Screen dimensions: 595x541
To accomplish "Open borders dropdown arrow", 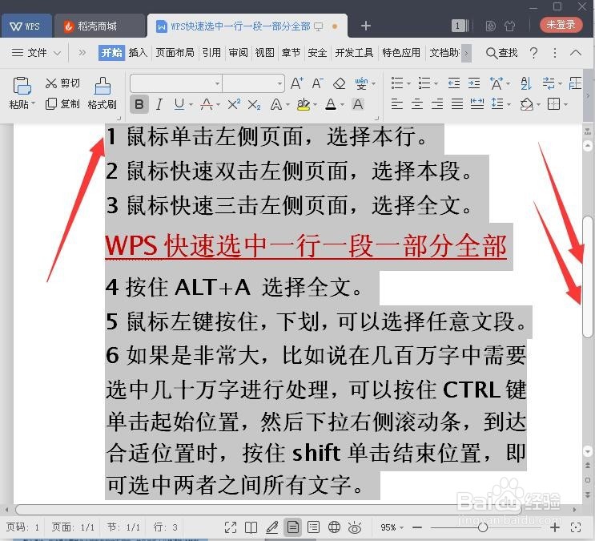I will (x=566, y=104).
